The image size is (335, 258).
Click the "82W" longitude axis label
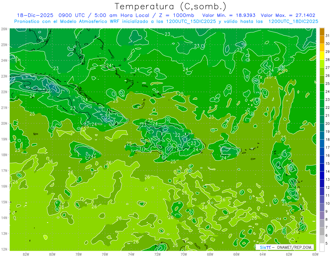pyautogui.click(x=26, y=254)
